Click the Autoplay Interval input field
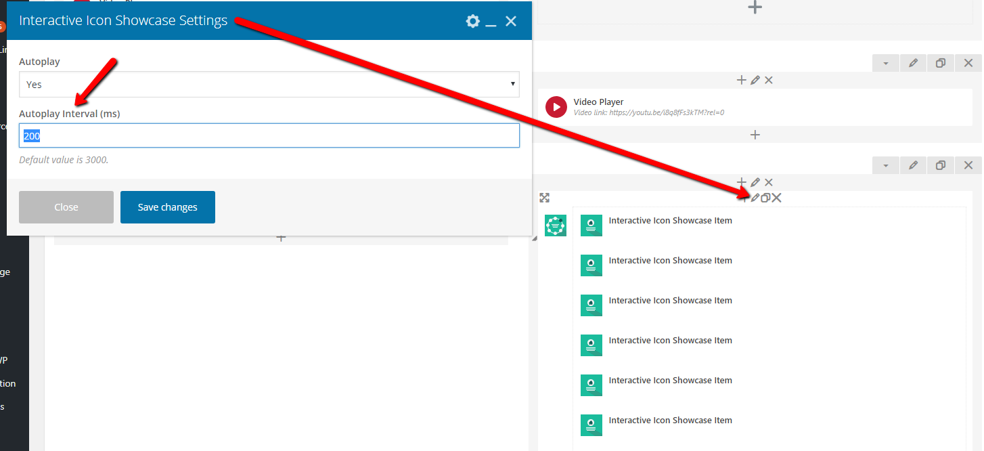 [x=269, y=135]
